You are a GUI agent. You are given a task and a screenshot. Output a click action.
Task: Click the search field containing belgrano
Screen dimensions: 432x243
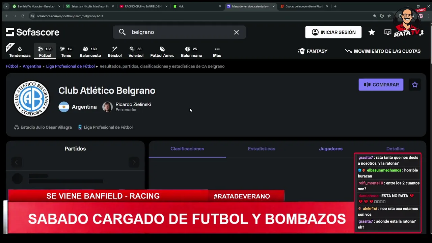pyautogui.click(x=179, y=32)
